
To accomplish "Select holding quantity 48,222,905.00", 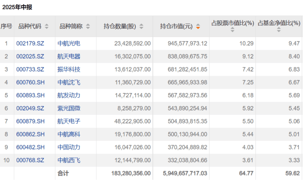I will (x=132, y=121).
